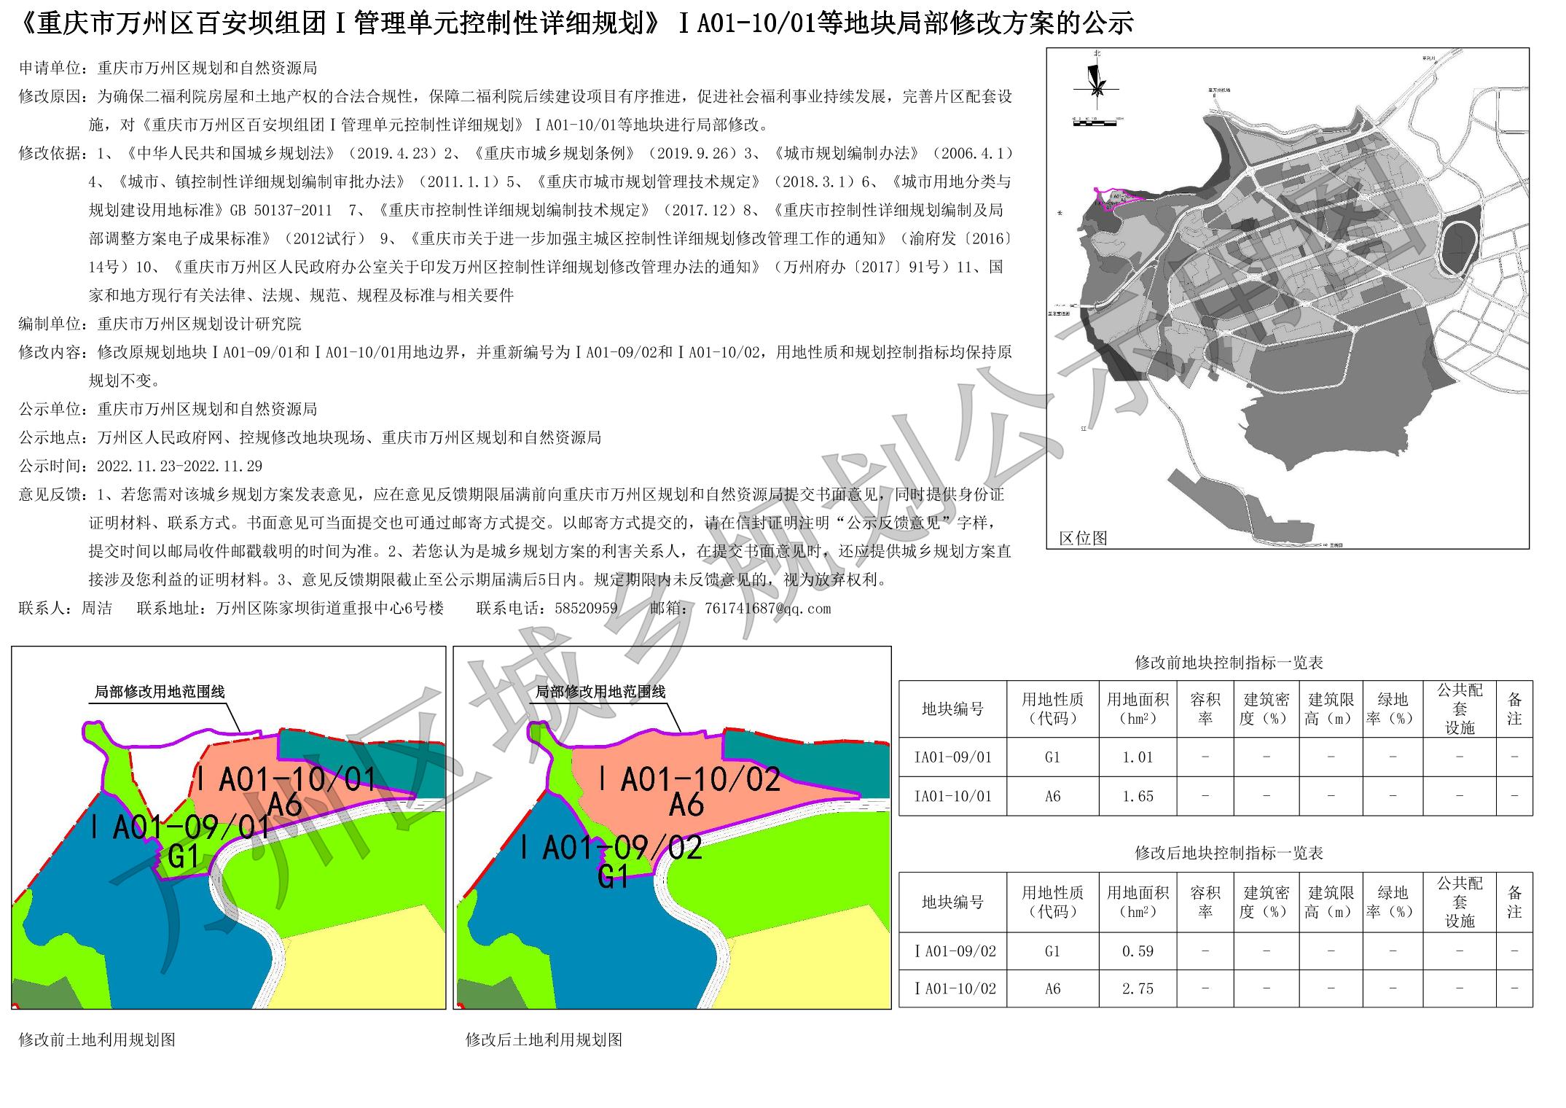Click the 公示地点 line
Image resolution: width=1566 pixels, height=1108 pixels.
(310, 437)
